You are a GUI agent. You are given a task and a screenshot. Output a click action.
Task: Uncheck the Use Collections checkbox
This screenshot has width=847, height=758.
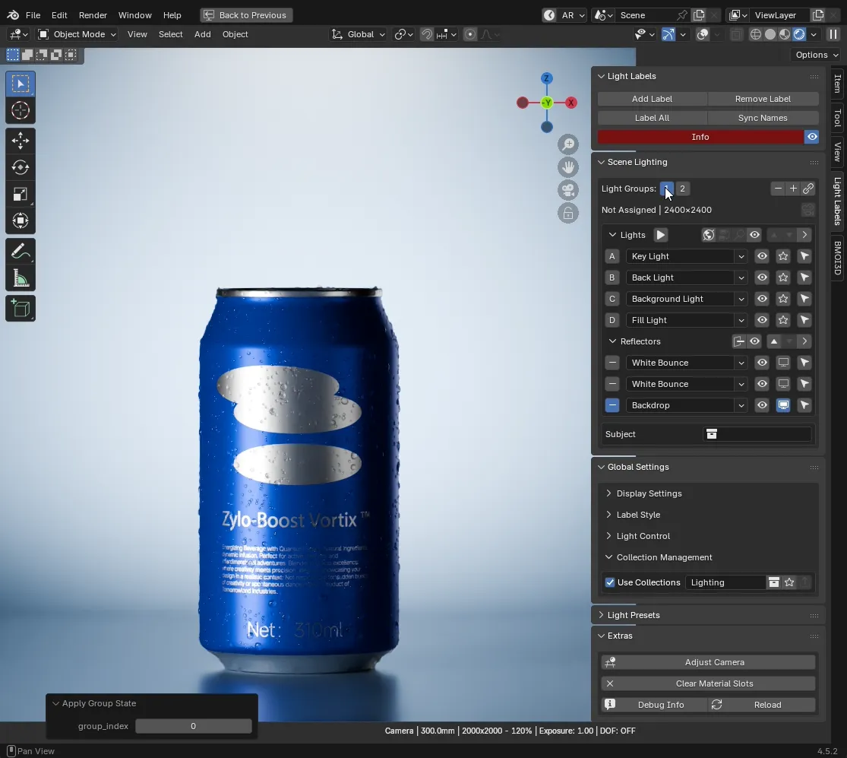[x=610, y=582]
